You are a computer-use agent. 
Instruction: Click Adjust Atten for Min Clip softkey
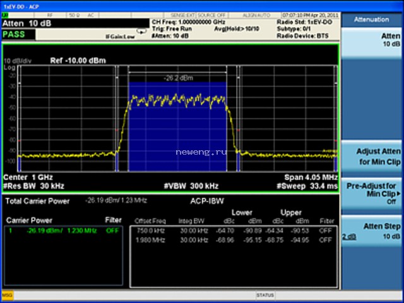coord(371,157)
